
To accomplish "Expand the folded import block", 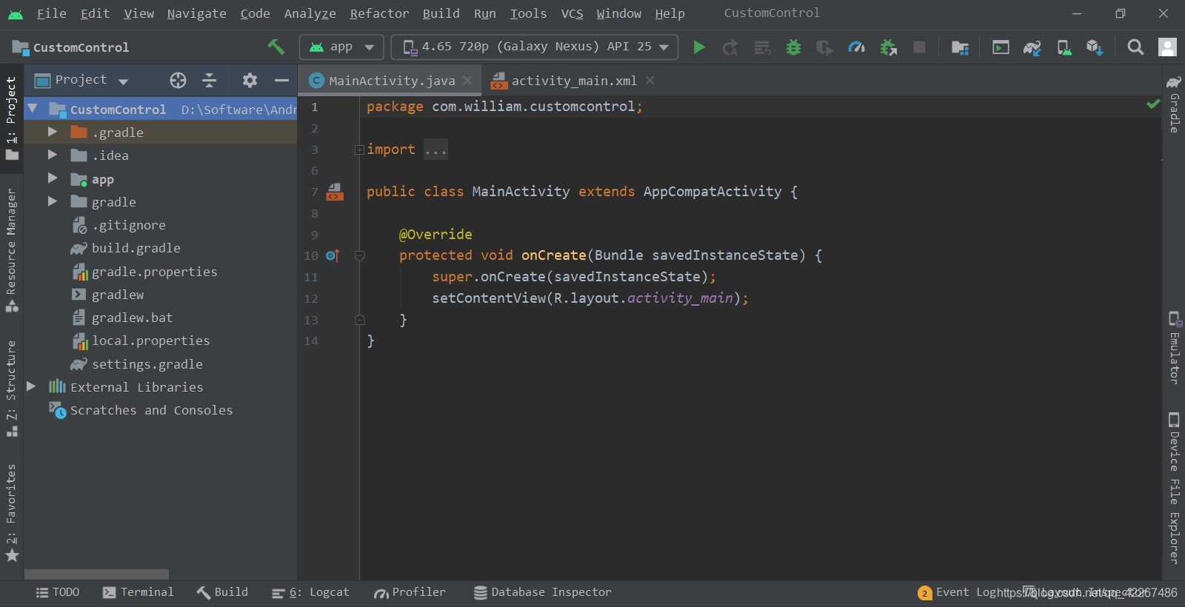I will 359,150.
